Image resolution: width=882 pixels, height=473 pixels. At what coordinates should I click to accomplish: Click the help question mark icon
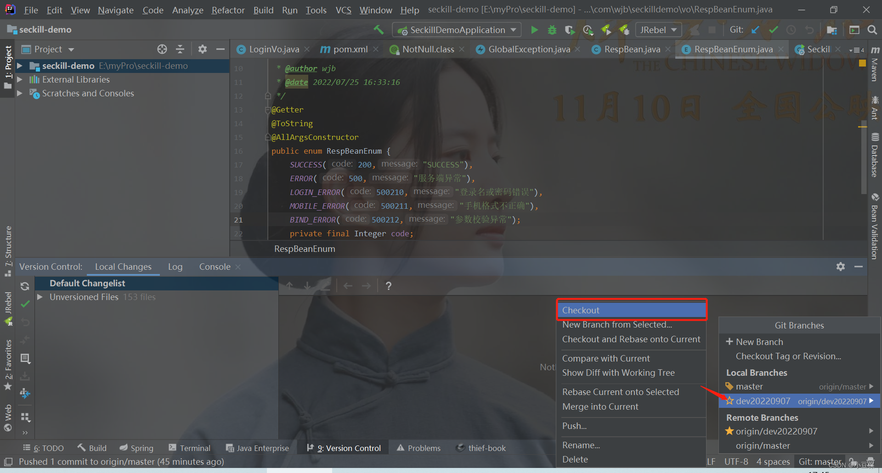click(389, 286)
